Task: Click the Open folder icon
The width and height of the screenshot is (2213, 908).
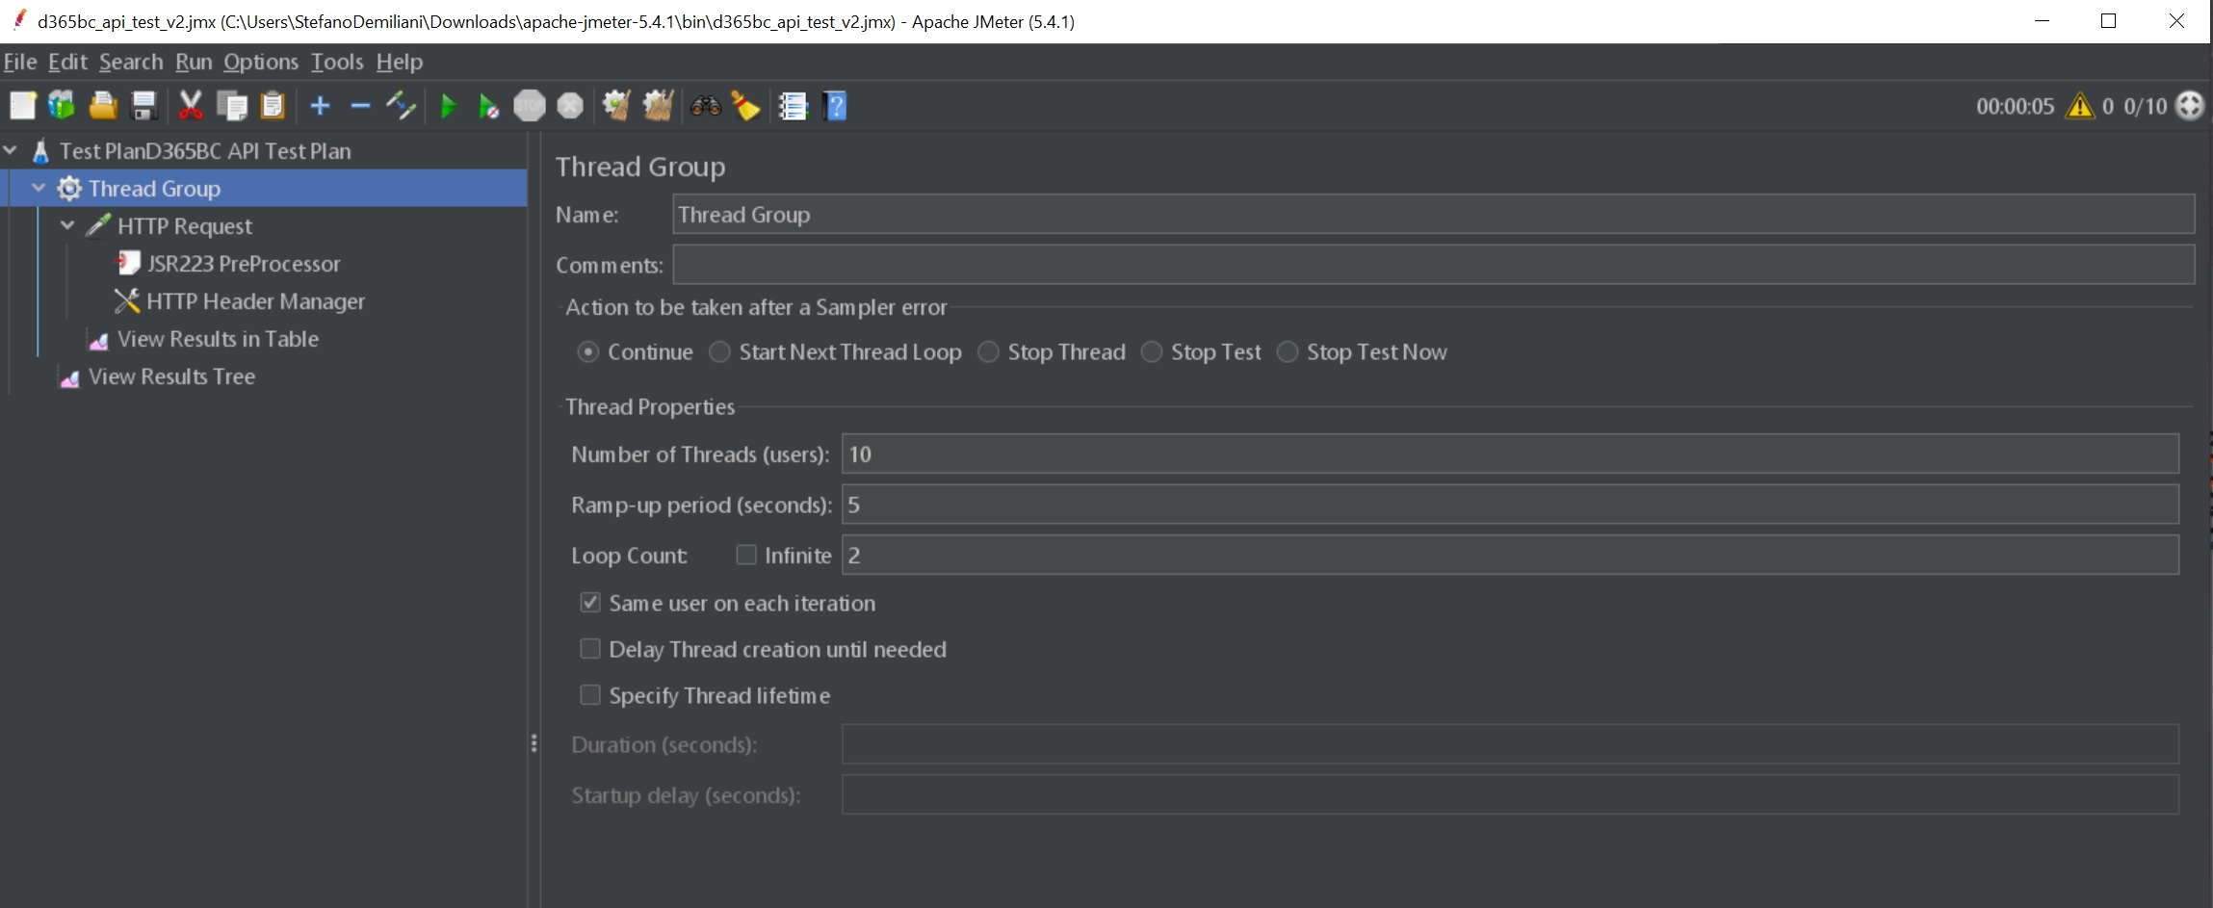Action: [103, 106]
